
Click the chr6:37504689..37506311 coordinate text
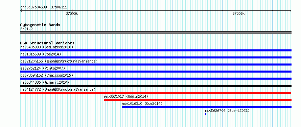pyautogui.click(x=44, y=7)
